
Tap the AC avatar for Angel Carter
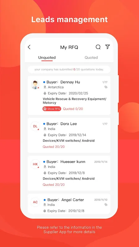point(35,202)
